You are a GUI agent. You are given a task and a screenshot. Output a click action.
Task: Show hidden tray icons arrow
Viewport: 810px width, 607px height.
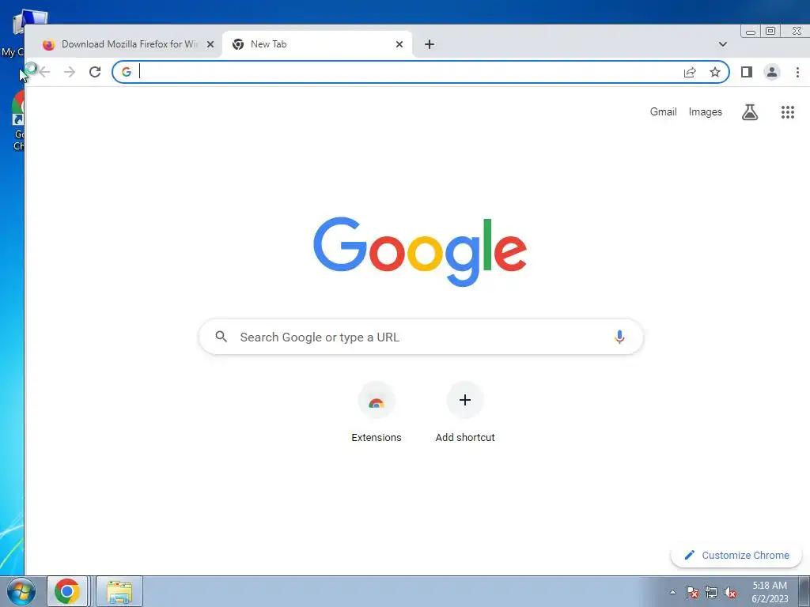[x=672, y=593]
